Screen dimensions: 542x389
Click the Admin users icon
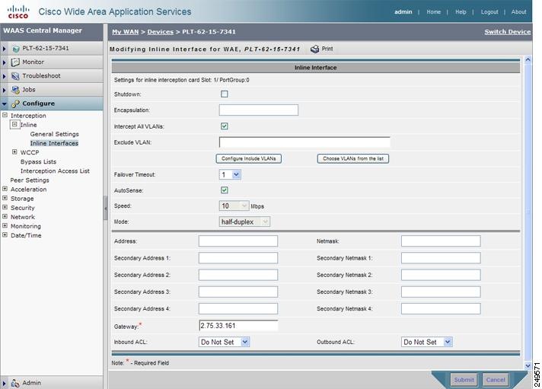tap(15, 383)
